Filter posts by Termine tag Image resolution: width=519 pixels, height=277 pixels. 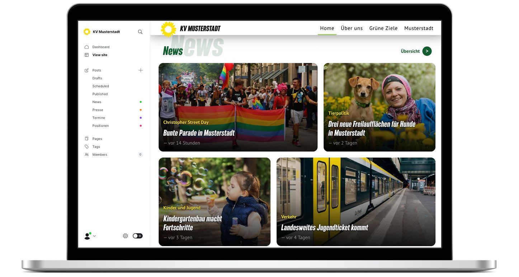pyautogui.click(x=99, y=118)
